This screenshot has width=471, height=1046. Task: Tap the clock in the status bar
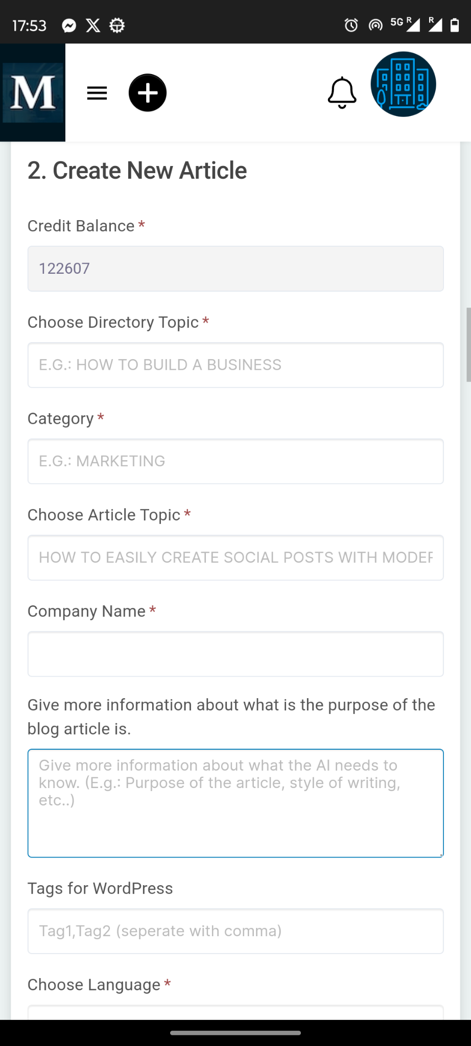pos(29,25)
